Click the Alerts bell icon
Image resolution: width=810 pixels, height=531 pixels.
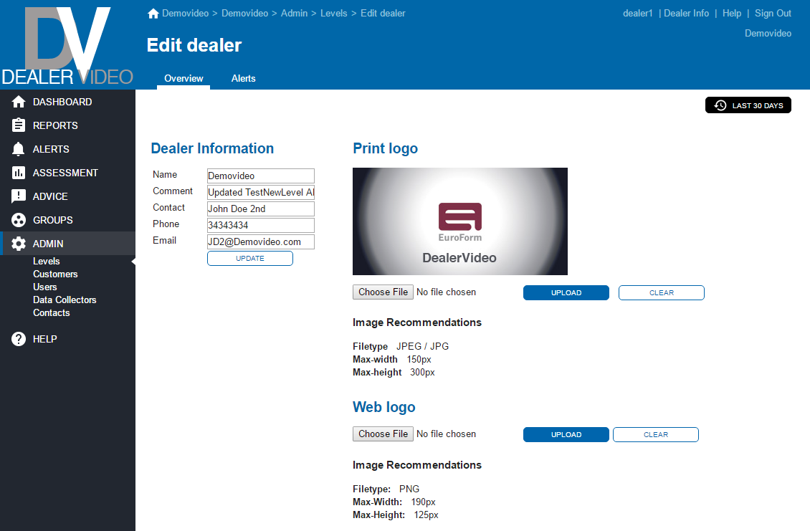point(19,149)
